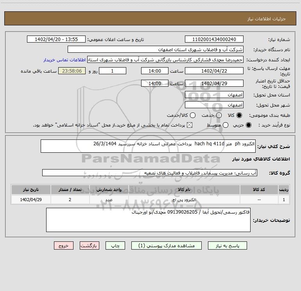Click the row number 1 cell
Image resolution: width=301 pixels, height=291 pixels.
click(284, 200)
